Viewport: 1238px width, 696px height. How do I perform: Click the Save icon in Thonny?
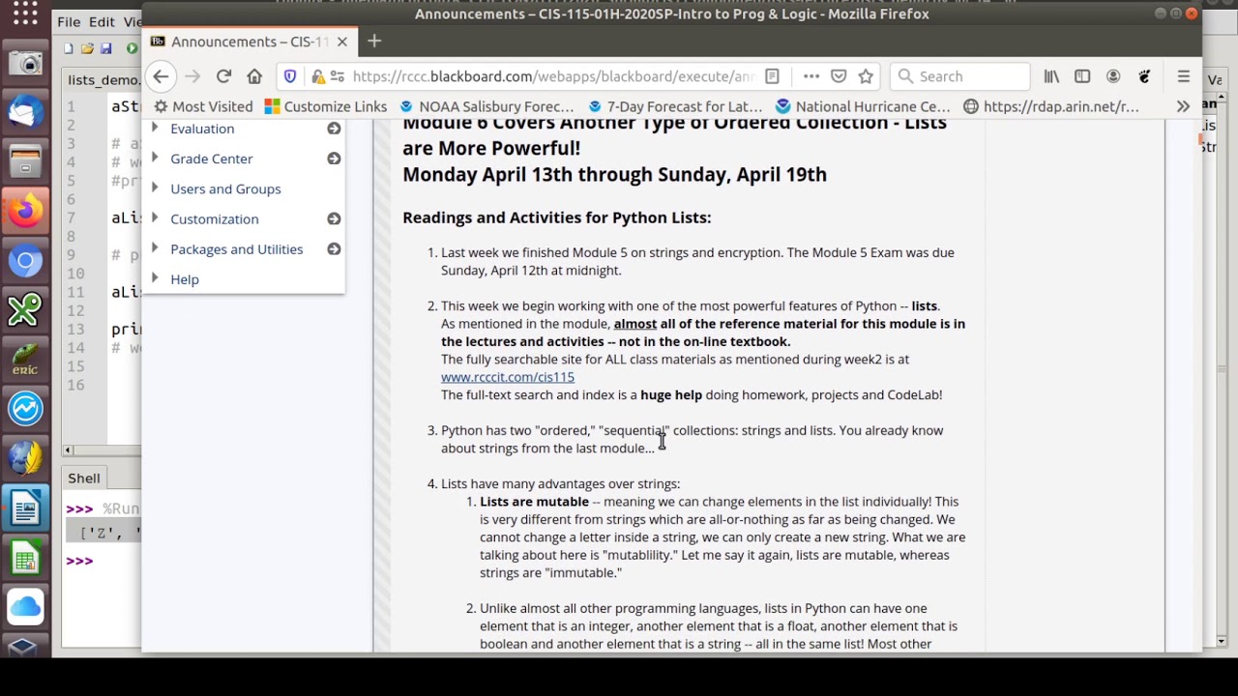(106, 48)
